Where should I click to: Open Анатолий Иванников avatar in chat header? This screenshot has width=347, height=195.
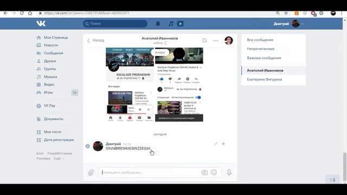pyautogui.click(x=229, y=41)
